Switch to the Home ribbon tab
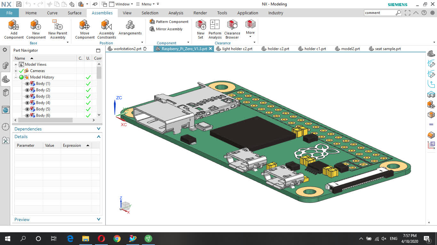This screenshot has height=245, width=437. (31, 13)
